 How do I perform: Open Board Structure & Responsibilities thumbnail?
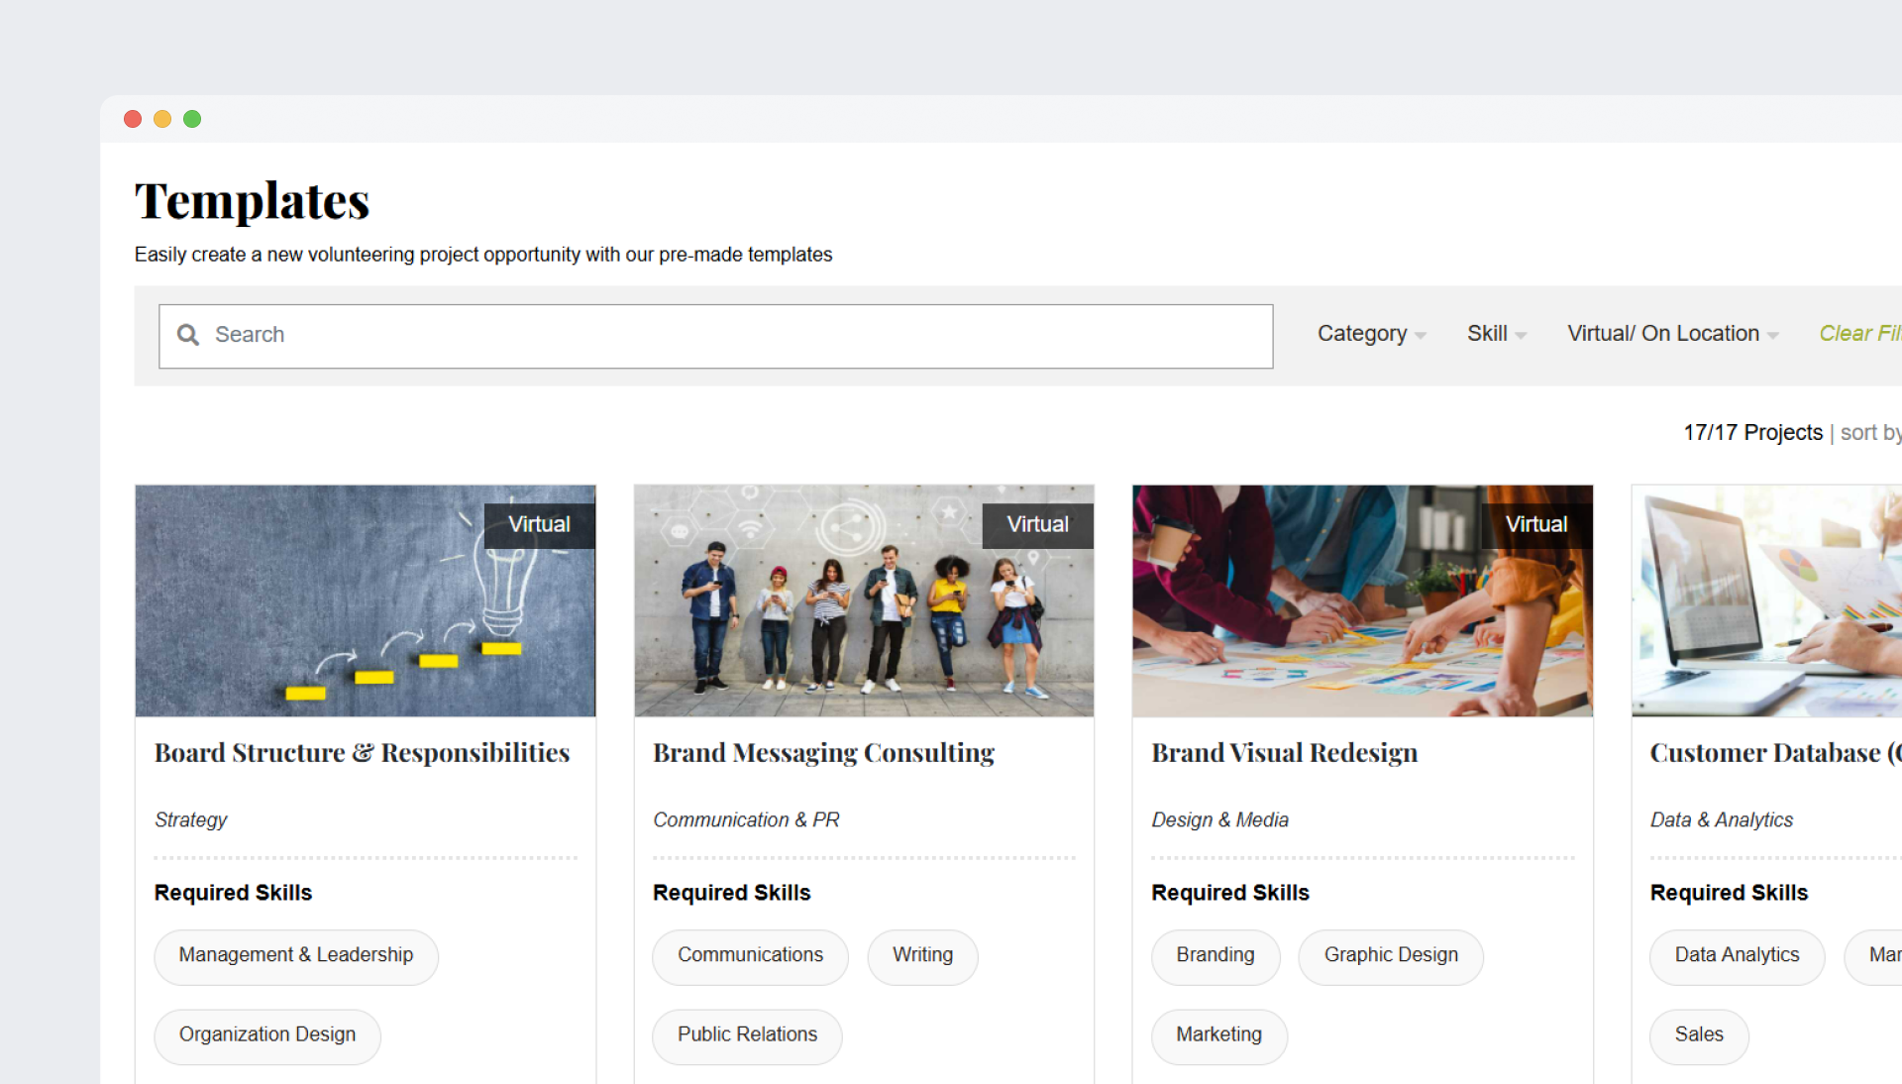click(x=366, y=600)
